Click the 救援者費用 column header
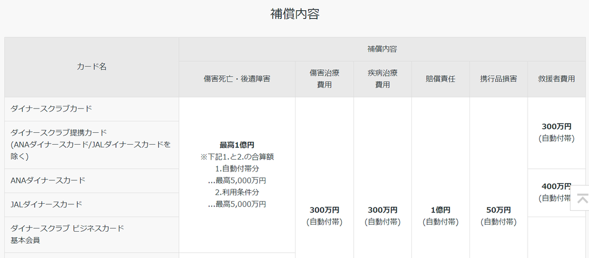589x258 pixels. pyautogui.click(x=556, y=79)
